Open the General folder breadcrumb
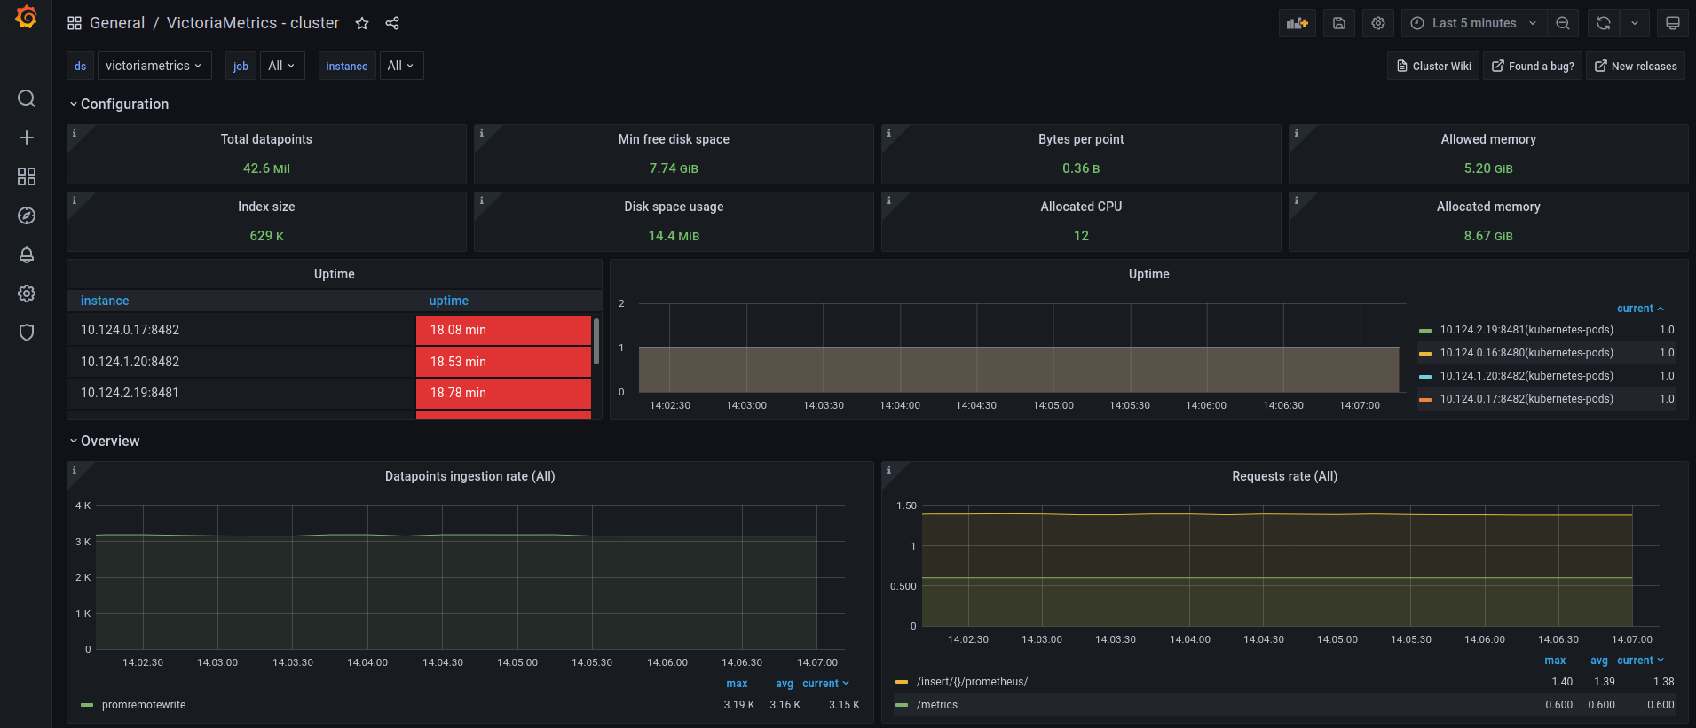 pos(116,23)
